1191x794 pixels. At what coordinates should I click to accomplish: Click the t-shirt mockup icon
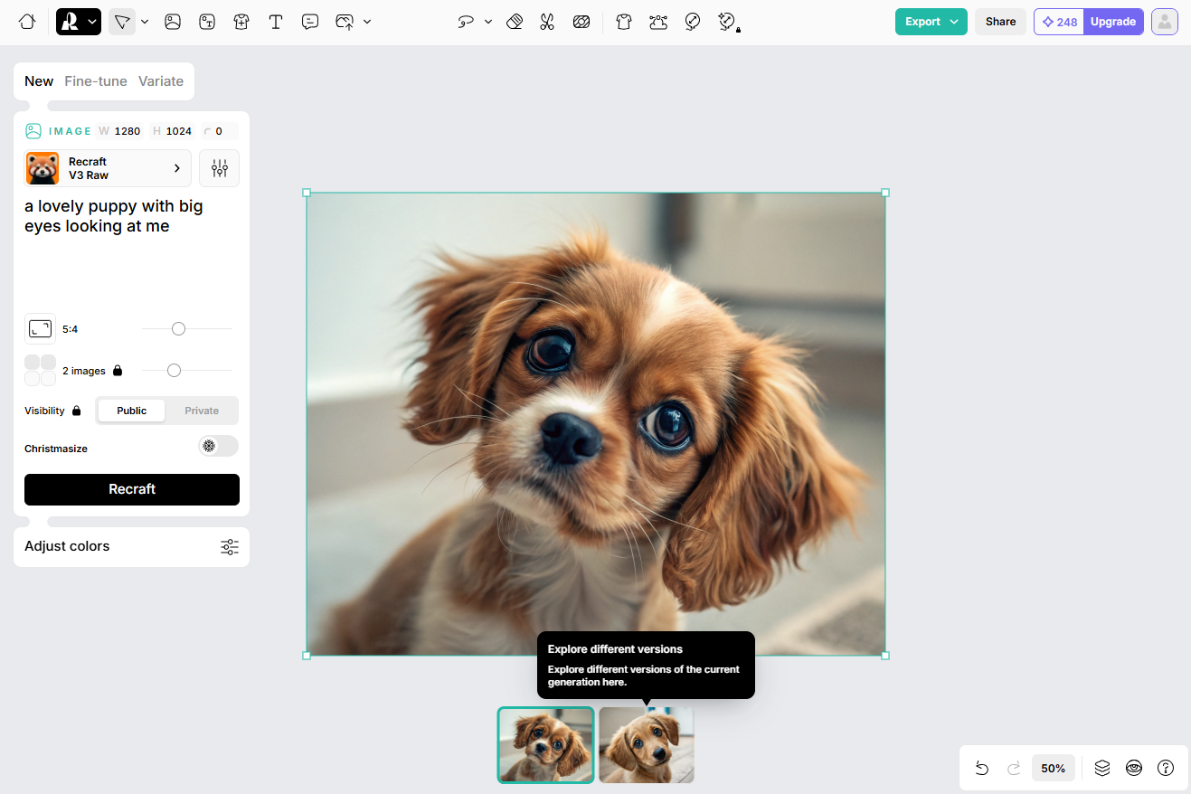(x=624, y=22)
